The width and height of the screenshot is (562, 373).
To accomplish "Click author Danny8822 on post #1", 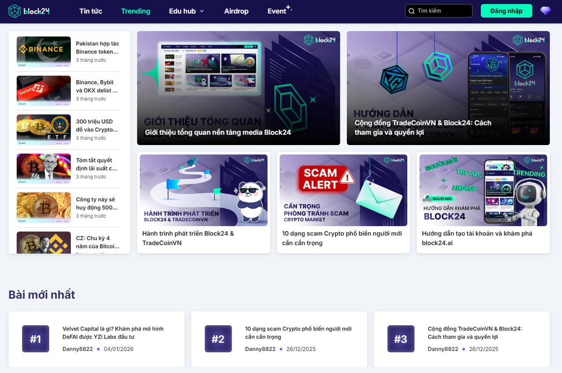I will [x=77, y=349].
